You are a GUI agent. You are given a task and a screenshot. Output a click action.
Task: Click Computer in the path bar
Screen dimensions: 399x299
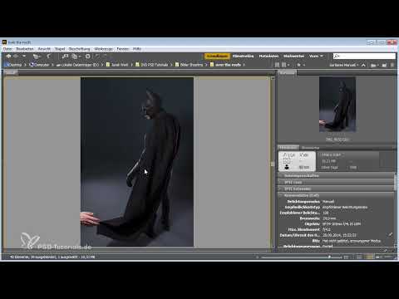[39, 65]
